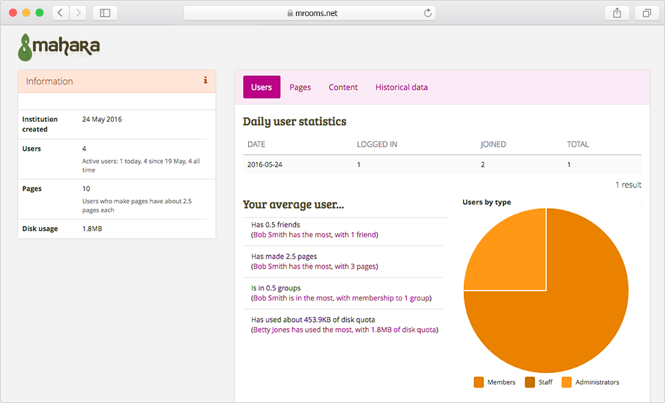Viewport: 665px width, 403px height.
Task: Click the Mahara logo
Action: [59, 47]
